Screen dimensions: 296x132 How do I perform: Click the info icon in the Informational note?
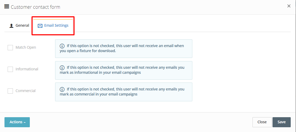62,68
